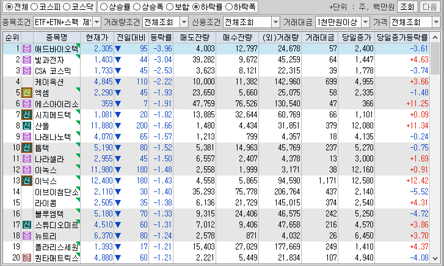Click the 증 badge next to 에스아이리소
This screenshot has width=444, height=266.
27,104
